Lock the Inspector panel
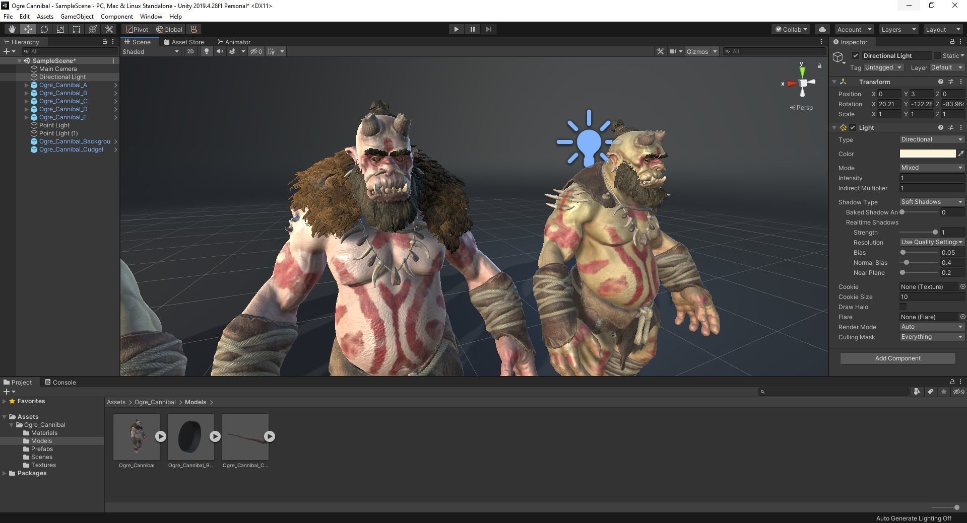This screenshot has height=523, width=967. pos(952,42)
